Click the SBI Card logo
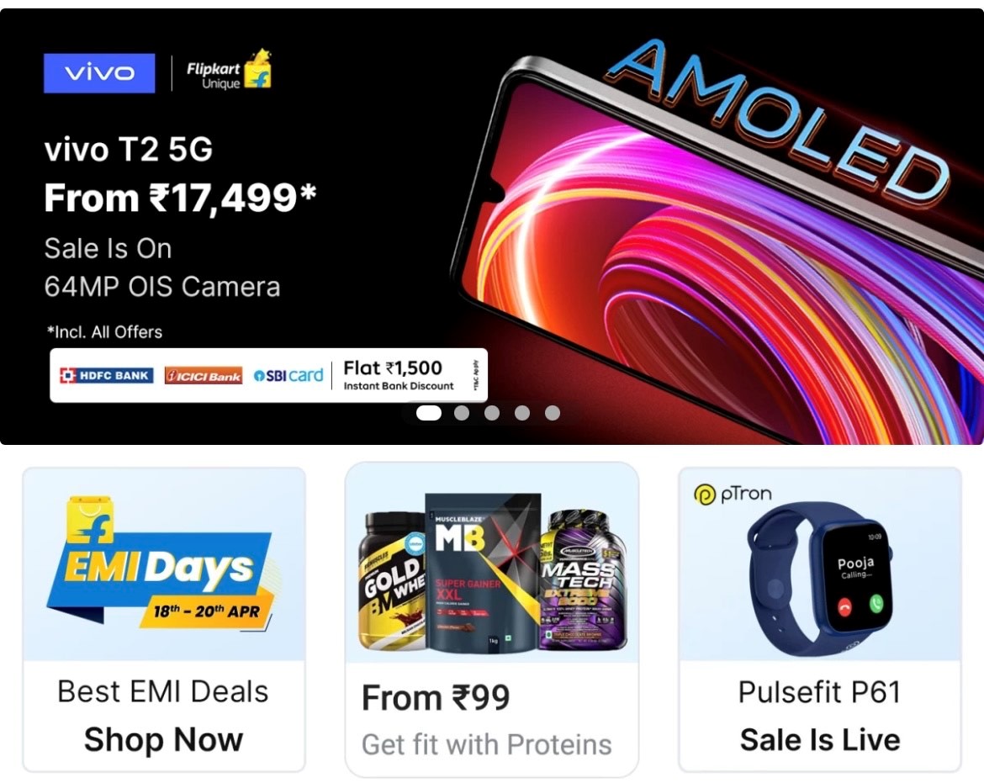Screen dimensions: 984x783 point(288,375)
